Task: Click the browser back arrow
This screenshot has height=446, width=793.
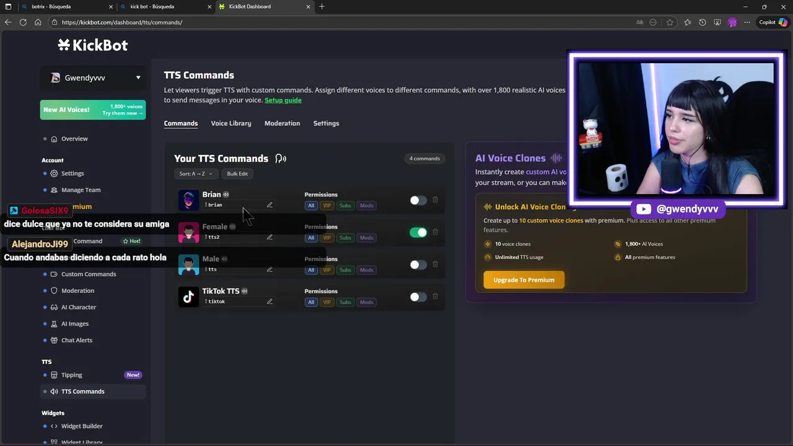Action: (x=8, y=22)
